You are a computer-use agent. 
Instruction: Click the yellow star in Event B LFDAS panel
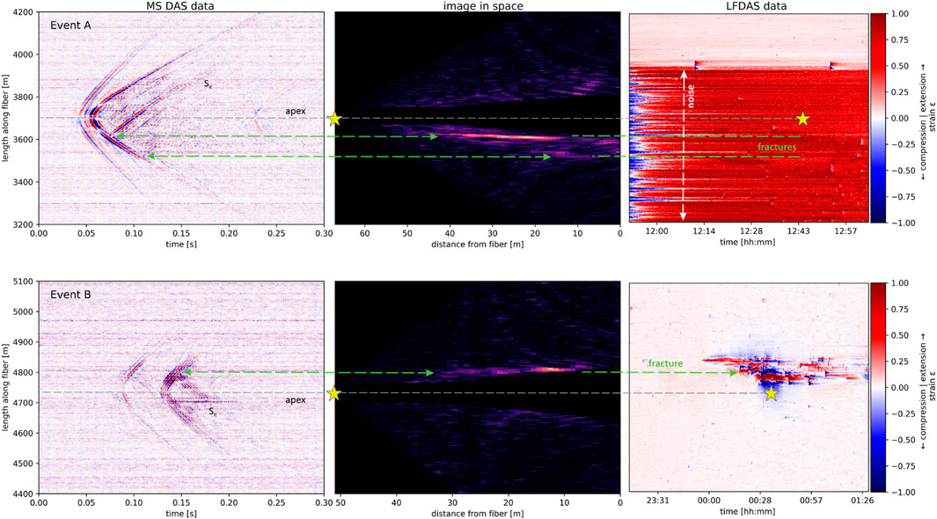tap(771, 393)
